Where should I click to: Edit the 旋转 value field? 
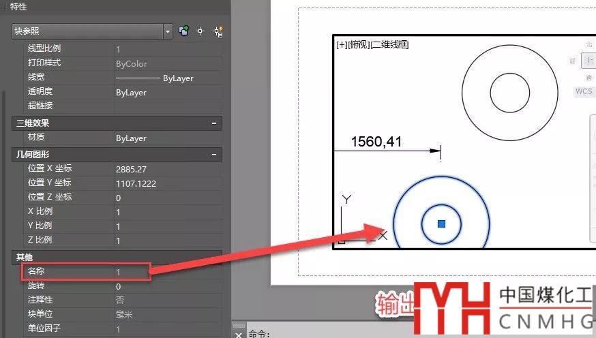168,286
